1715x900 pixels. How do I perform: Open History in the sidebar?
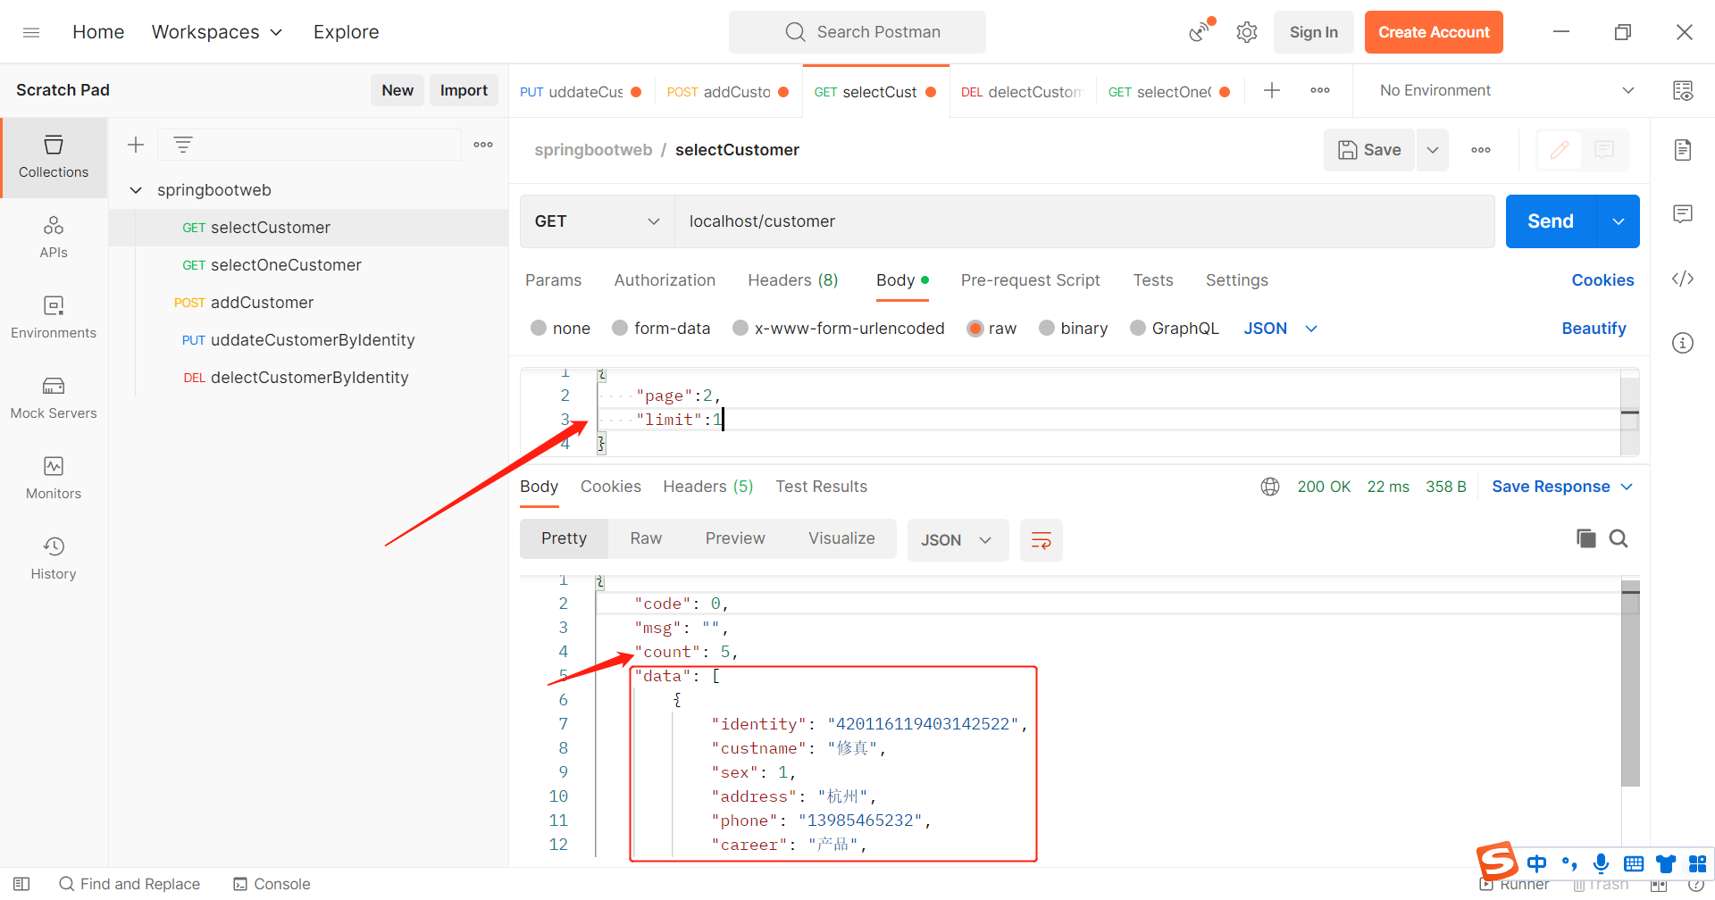pyautogui.click(x=54, y=559)
